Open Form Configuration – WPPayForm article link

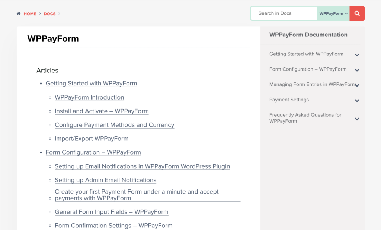coord(93,152)
